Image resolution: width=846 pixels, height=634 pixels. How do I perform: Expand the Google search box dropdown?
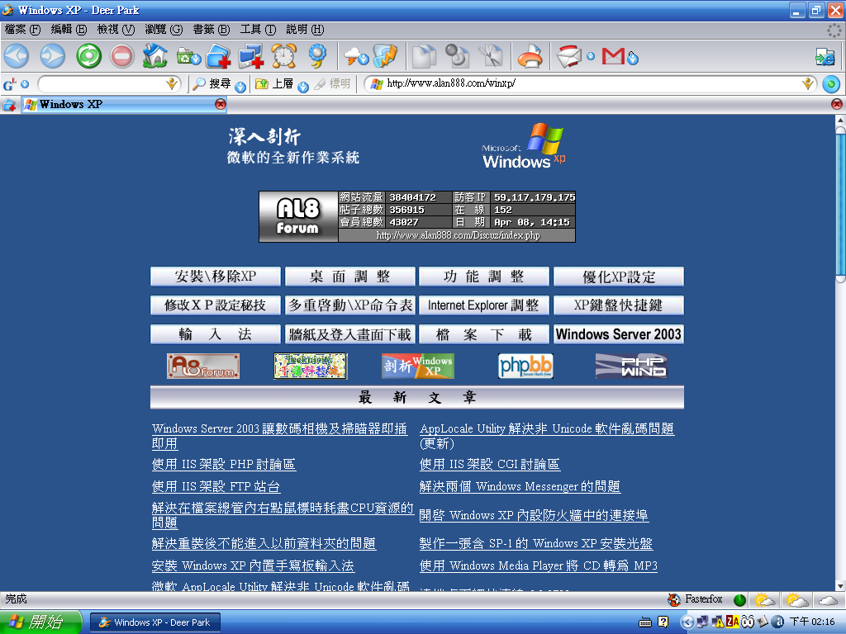pyautogui.click(x=172, y=84)
